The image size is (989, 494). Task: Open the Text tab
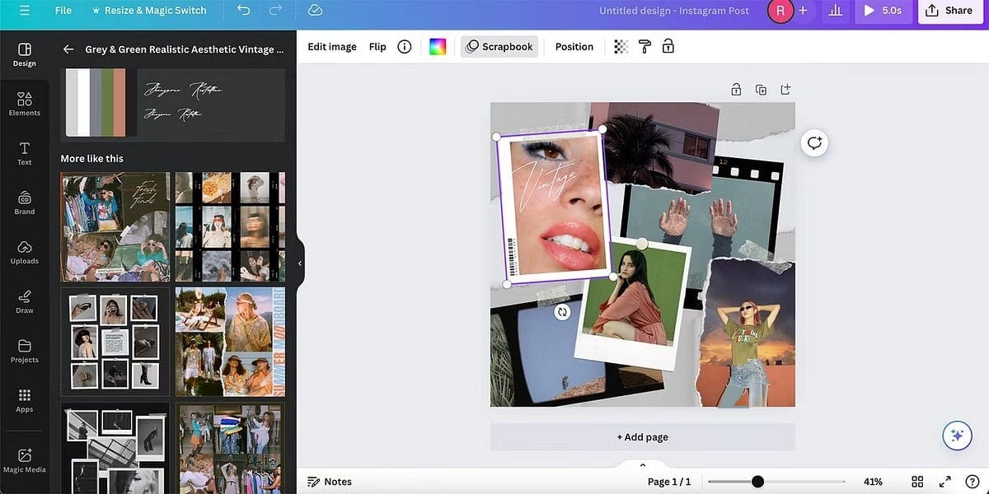[x=25, y=154]
